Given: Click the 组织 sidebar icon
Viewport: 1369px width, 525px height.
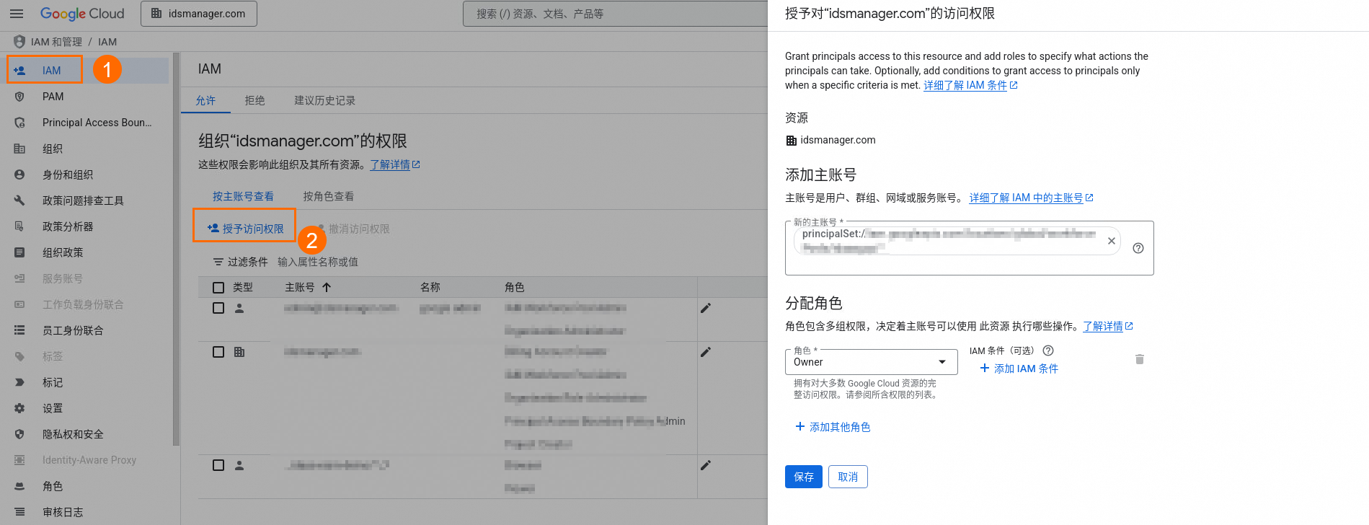Looking at the screenshot, I should [19, 149].
